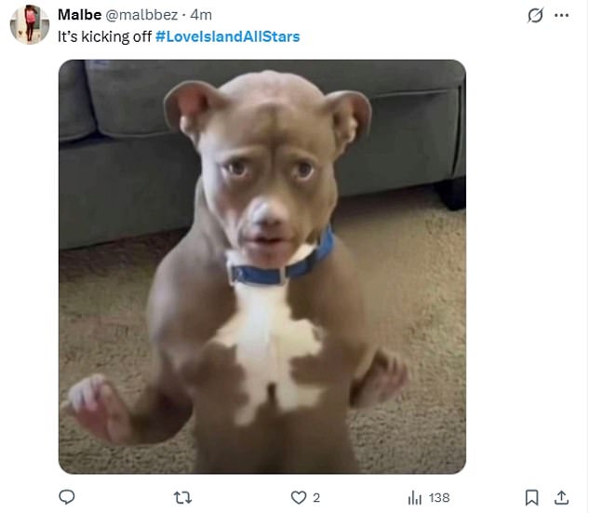
Task: Like the tweet with heart icon
Action: pyautogui.click(x=298, y=497)
